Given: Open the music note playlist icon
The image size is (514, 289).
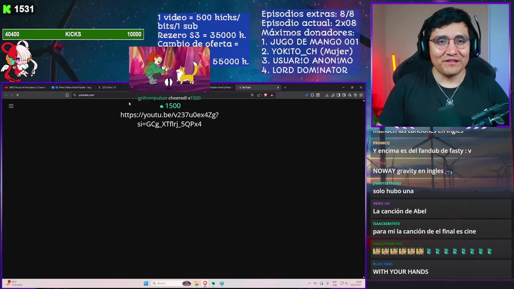Looking at the screenshot, I should click(332, 95).
